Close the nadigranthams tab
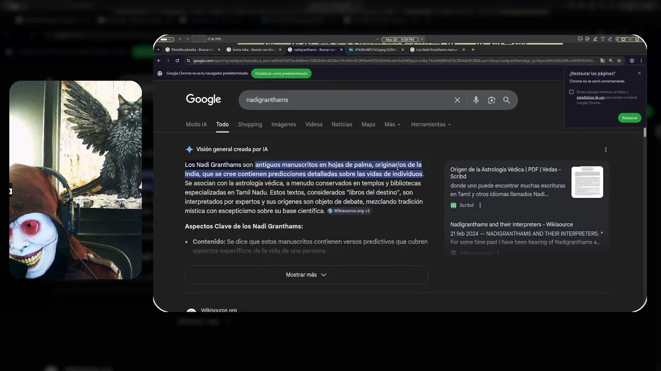This screenshot has width=661, height=371. click(341, 49)
